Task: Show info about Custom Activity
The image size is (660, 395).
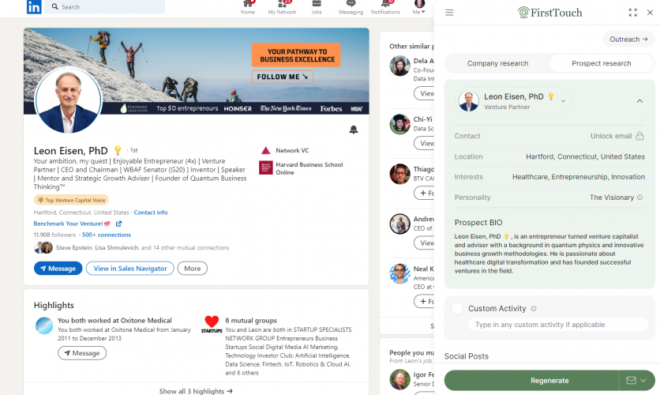Action: (x=534, y=309)
